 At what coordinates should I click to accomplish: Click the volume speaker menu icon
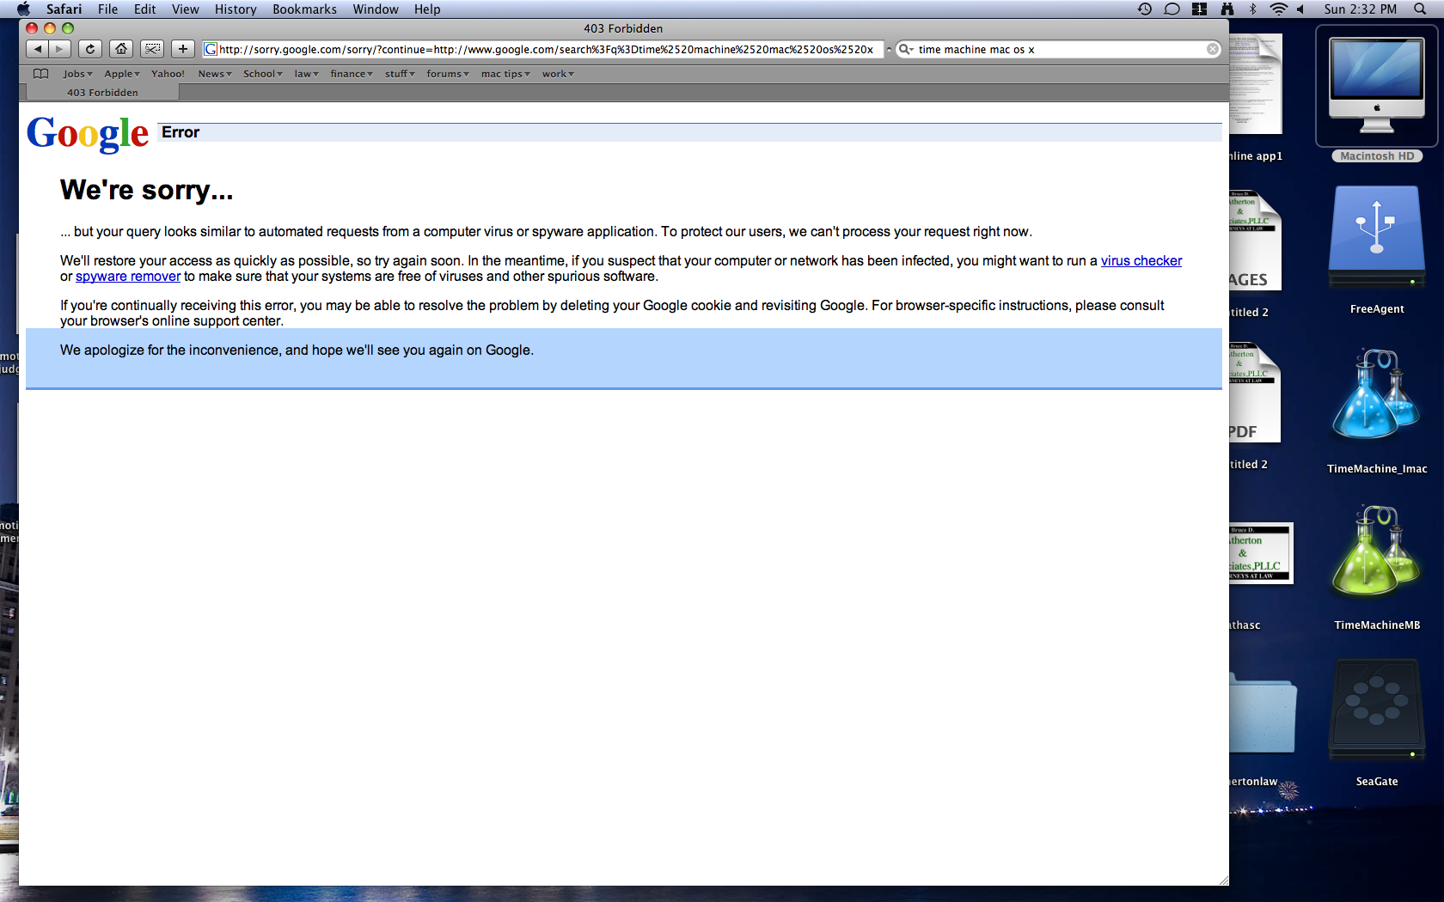tap(1300, 9)
